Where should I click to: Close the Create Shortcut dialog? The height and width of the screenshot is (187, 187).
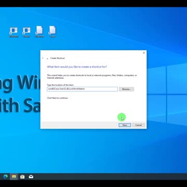click(144, 53)
